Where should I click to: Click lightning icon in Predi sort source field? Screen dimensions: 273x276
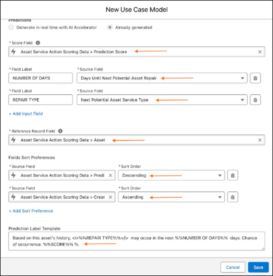14,175
